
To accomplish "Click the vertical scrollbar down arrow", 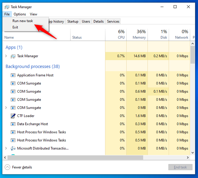I will 193,153.
